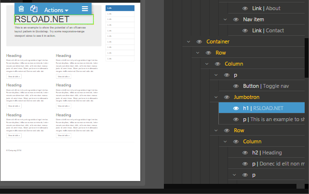Toggle visibility of the p above Button | Toggle nav
Viewport: 309px width, 194px height.
pos(227,75)
